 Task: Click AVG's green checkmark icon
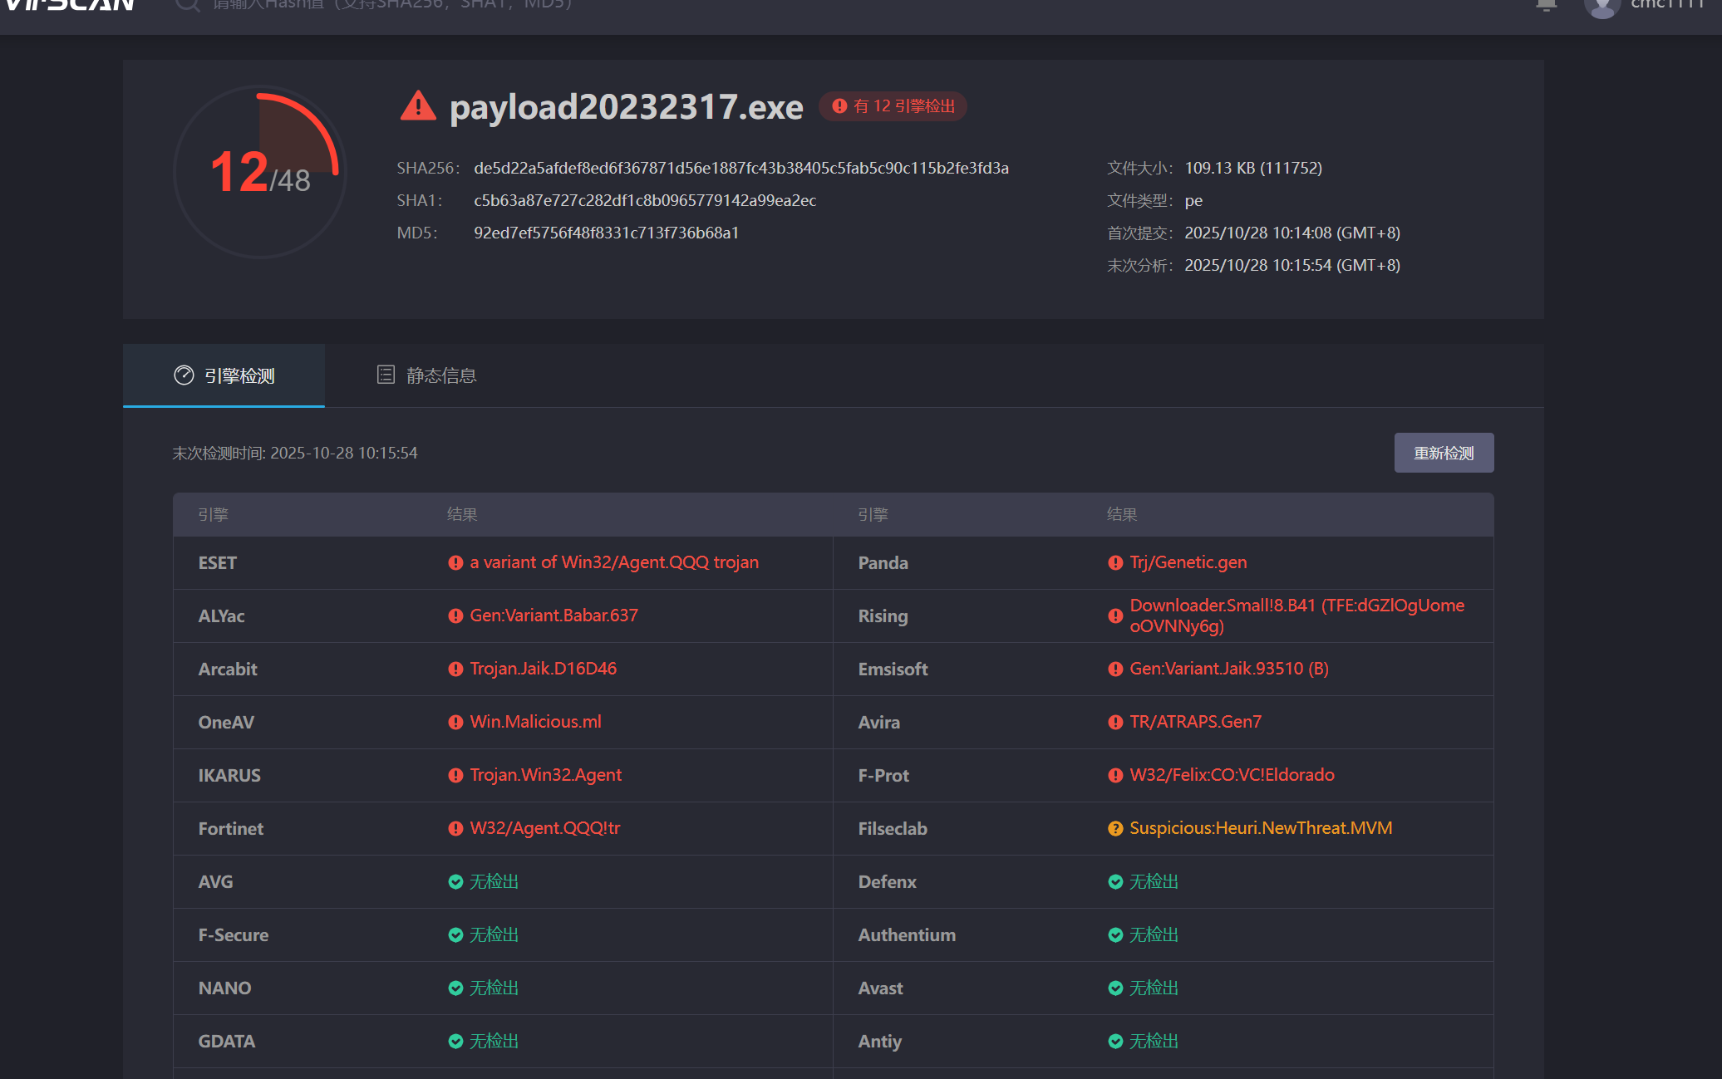[455, 882]
